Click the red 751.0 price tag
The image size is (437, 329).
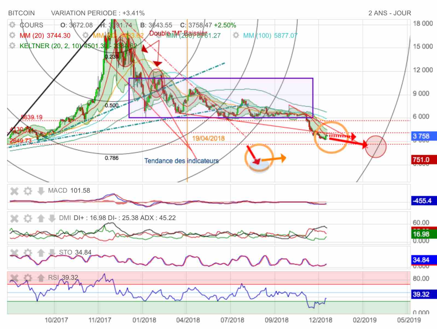point(424,160)
